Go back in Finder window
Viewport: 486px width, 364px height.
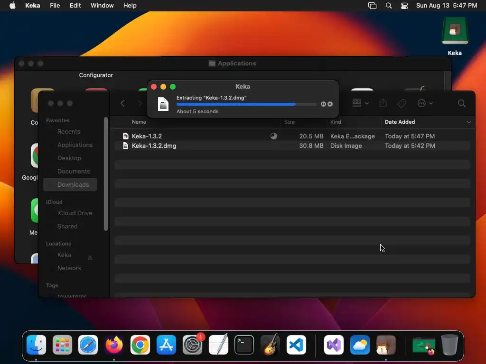[x=123, y=103]
